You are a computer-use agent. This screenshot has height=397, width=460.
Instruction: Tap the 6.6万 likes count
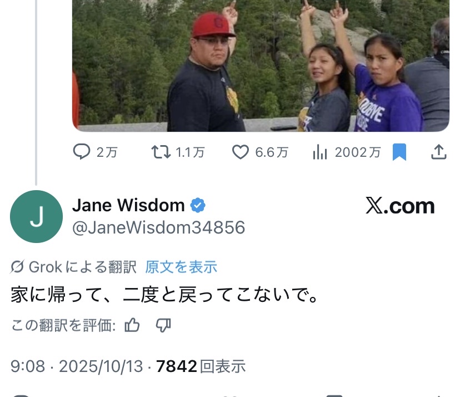tap(272, 152)
